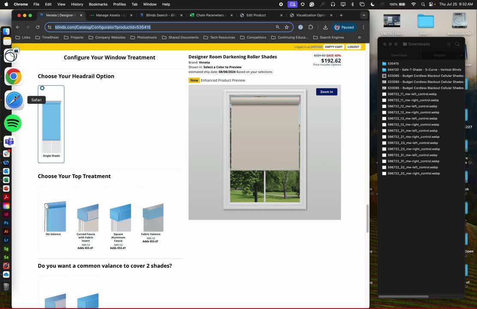Image resolution: width=477 pixels, height=309 pixels.
Task: Open a new Chrome tab
Action: coord(341,15)
